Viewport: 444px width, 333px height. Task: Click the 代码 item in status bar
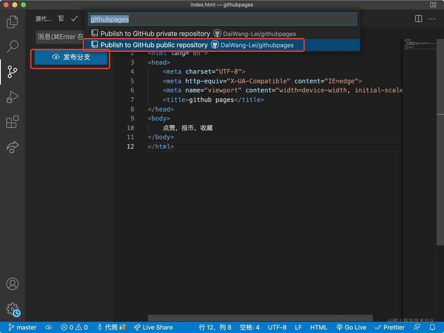tap(112, 327)
